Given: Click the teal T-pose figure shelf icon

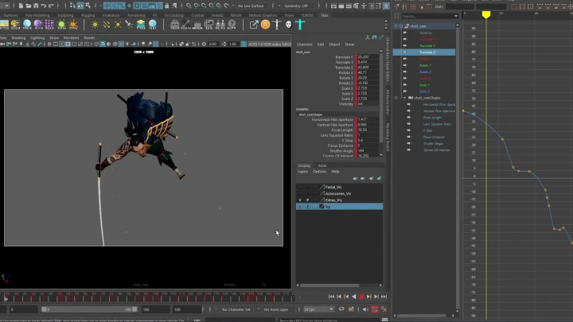Looking at the screenshot, I should [300, 25].
